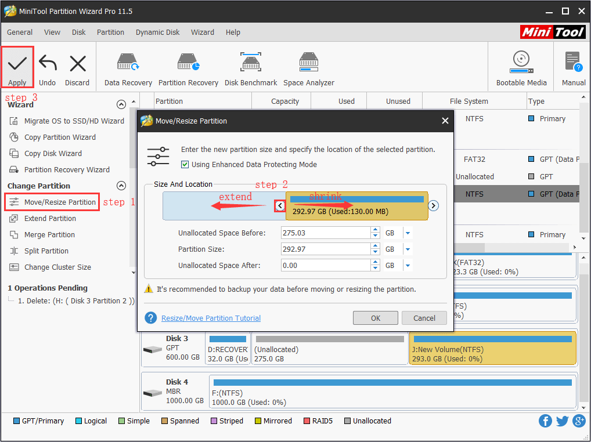Select Unallocated 275.0 GB block on Disk 3

click(x=330, y=348)
